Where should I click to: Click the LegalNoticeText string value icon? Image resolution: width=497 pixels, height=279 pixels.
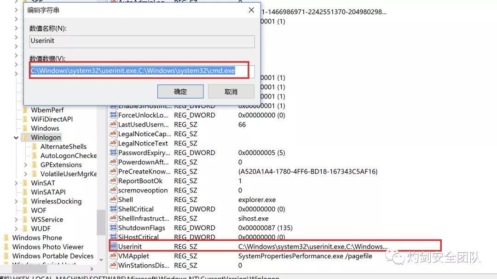click(113, 143)
